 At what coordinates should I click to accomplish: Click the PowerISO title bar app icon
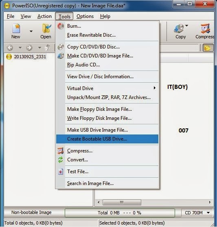point(7,6)
